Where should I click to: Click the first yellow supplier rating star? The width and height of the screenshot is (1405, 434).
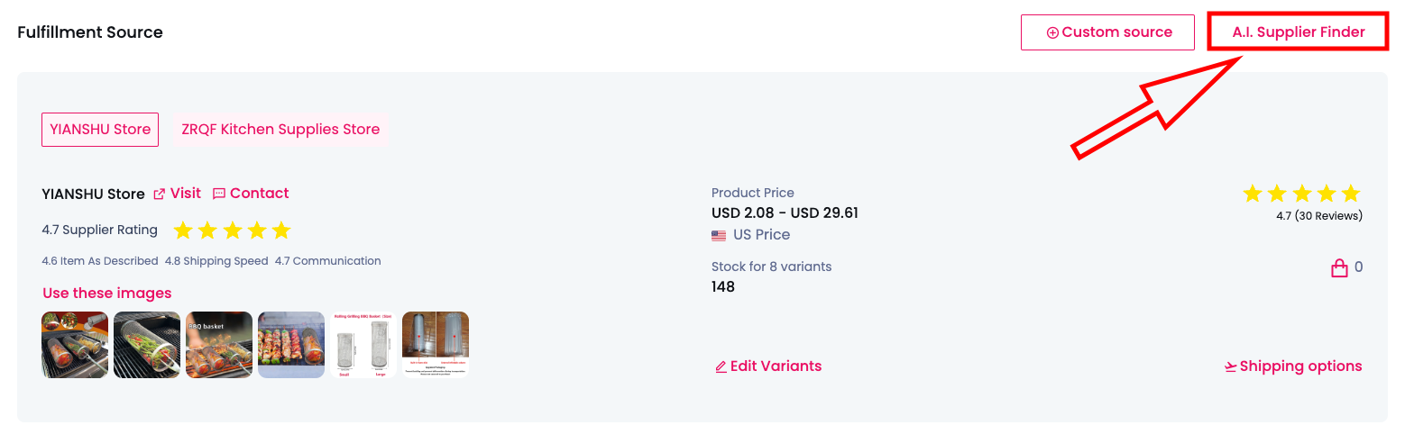pos(183,231)
